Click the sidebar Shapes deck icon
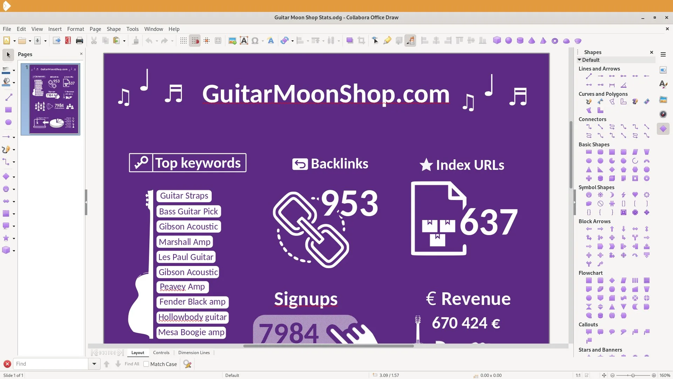The image size is (673, 379). point(663,129)
